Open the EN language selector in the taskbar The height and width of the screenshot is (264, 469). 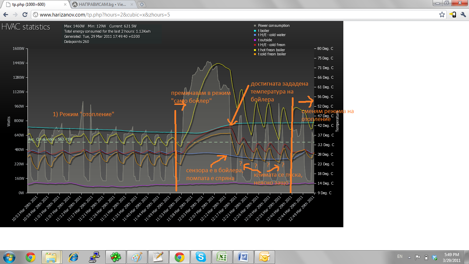400,256
